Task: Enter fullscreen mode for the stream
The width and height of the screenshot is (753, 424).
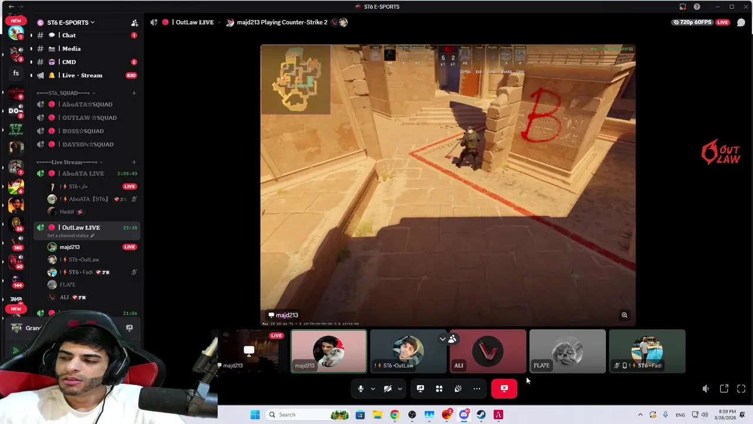Action: tap(741, 389)
